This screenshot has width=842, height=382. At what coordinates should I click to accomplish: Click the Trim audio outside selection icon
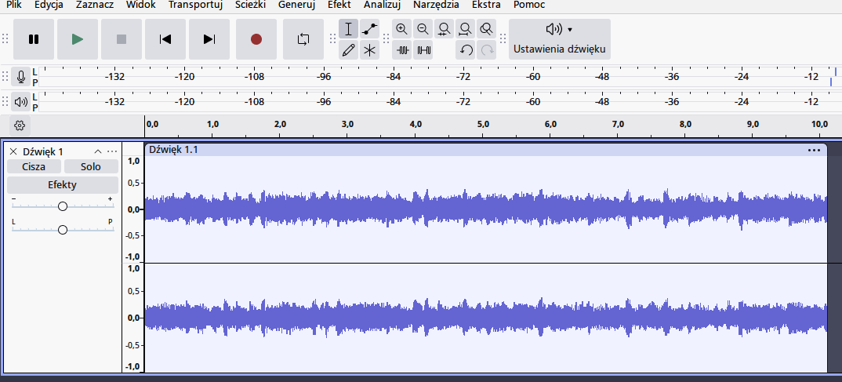(403, 50)
